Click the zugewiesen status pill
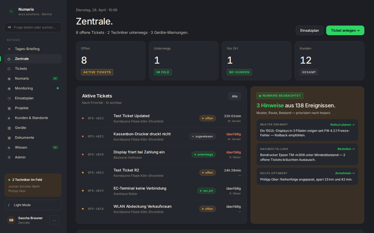Screen dimensions: 374x233 202,136
